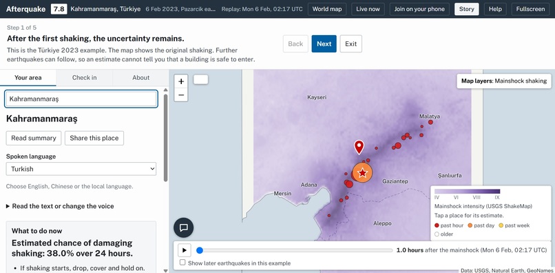
Task: Click the Malatya city label
Action: click(430, 116)
